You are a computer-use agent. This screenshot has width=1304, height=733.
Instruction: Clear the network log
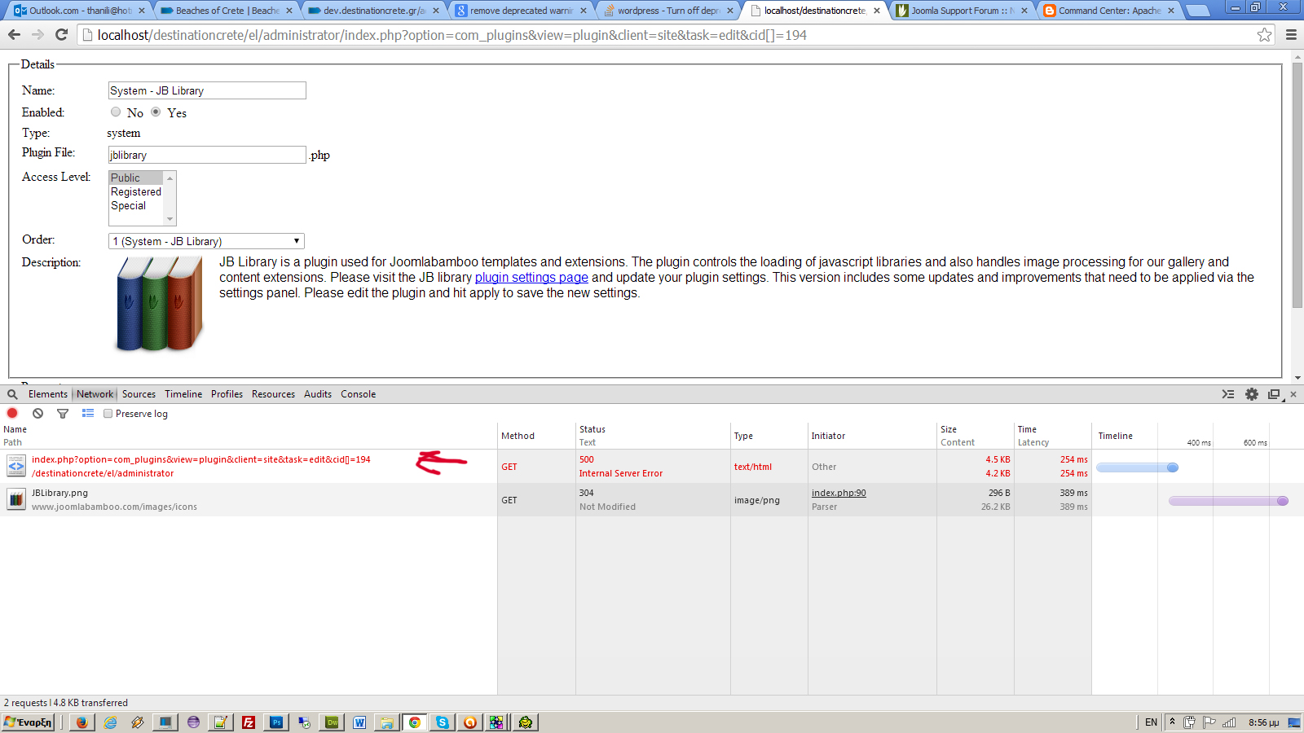(x=37, y=414)
